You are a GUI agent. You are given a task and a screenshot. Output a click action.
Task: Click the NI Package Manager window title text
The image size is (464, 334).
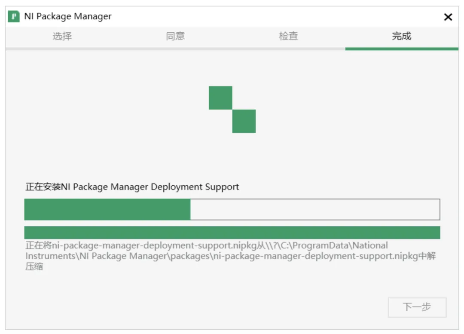click(68, 17)
